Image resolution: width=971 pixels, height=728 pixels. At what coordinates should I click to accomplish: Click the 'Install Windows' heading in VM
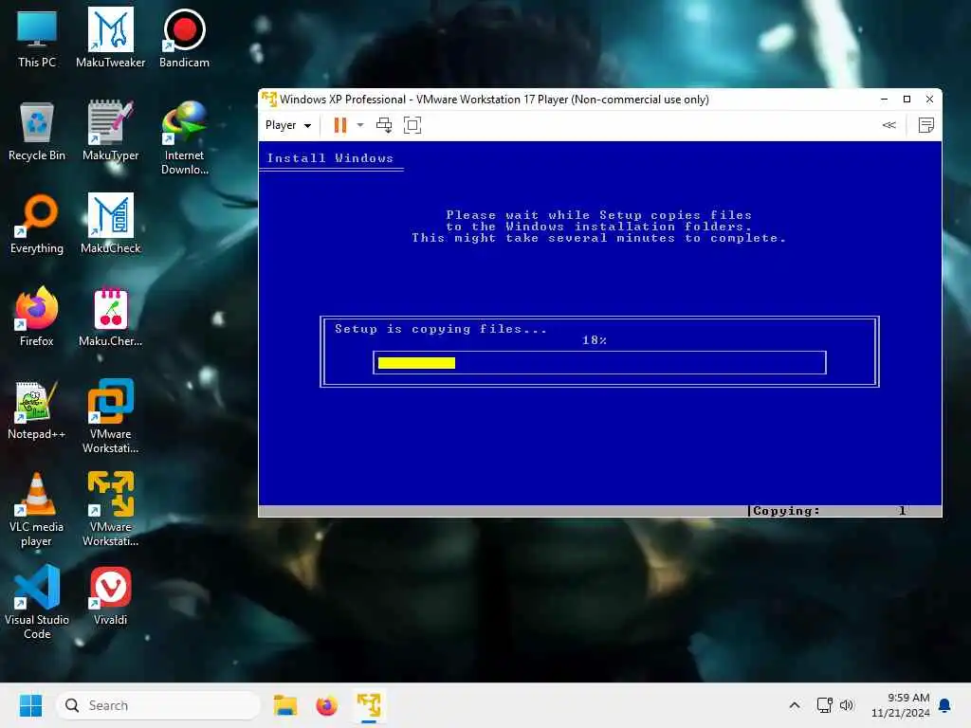click(330, 158)
